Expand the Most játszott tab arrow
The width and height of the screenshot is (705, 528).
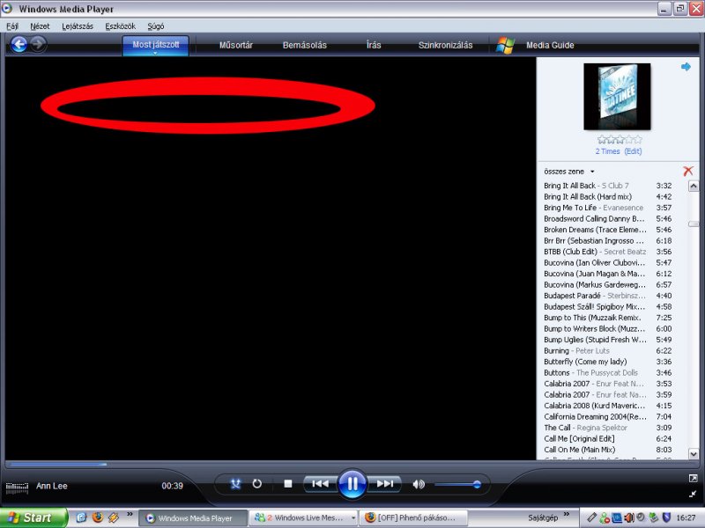pos(156,53)
